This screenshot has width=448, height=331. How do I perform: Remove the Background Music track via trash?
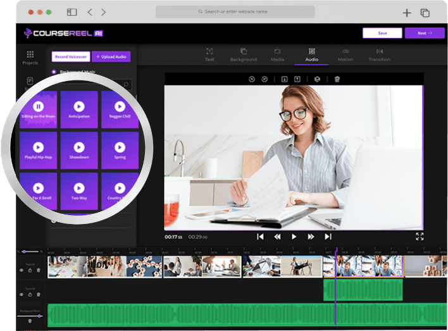click(x=30, y=321)
